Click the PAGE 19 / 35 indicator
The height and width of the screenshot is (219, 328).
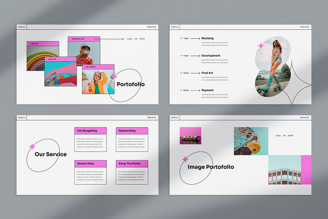[x=151, y=117]
